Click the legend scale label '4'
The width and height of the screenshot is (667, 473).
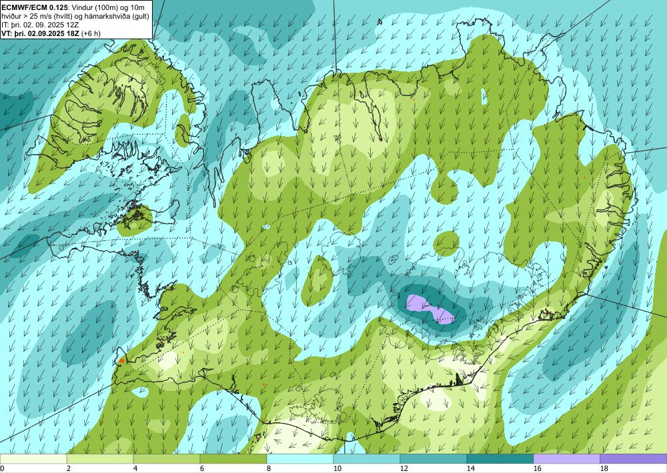pos(135,468)
